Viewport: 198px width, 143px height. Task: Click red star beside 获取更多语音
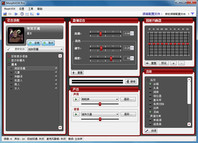(x=9, y=56)
